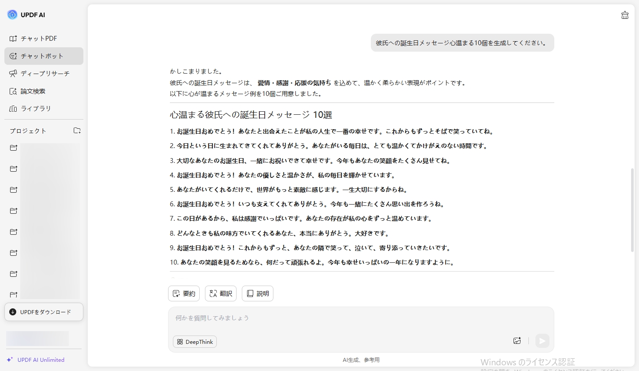Click the image upload icon in input box

click(517, 341)
